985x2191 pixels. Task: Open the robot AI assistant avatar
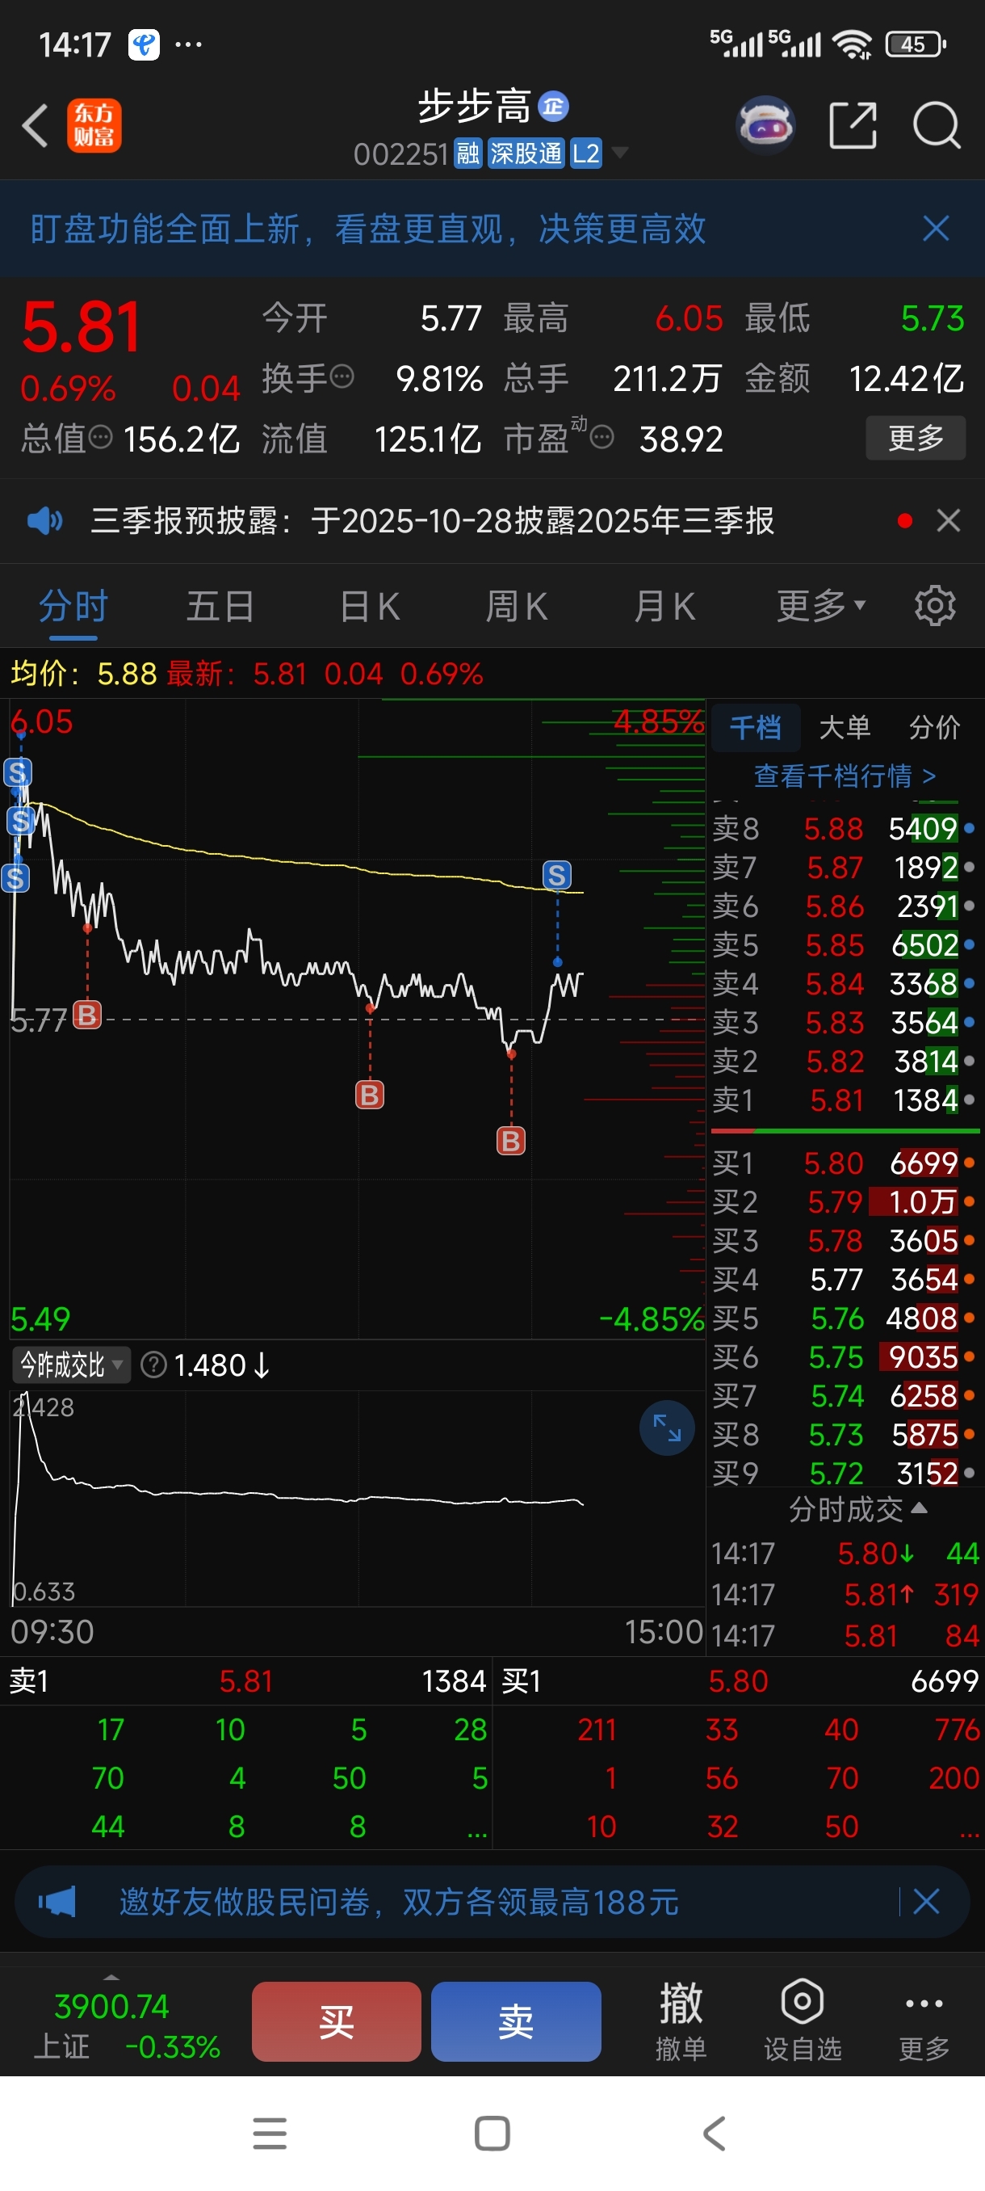765,126
